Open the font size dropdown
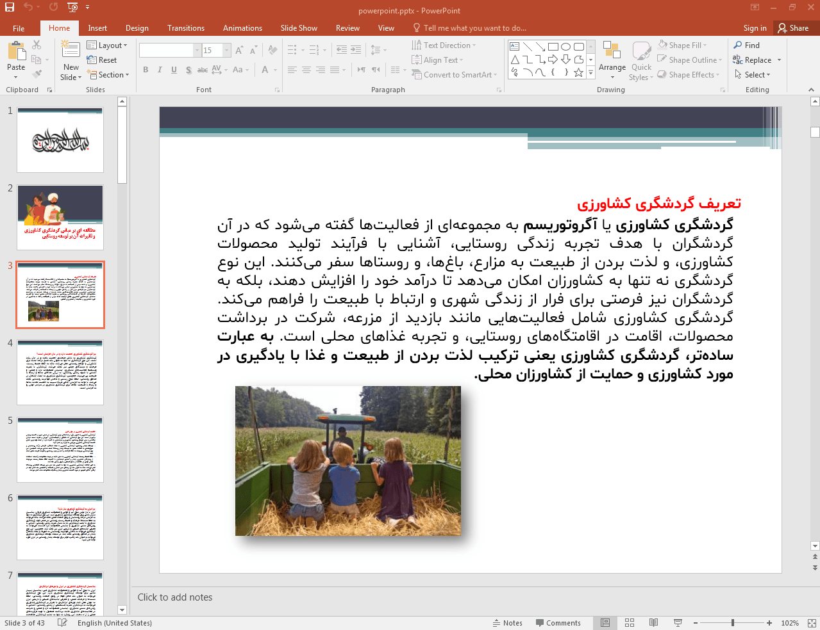 click(226, 51)
